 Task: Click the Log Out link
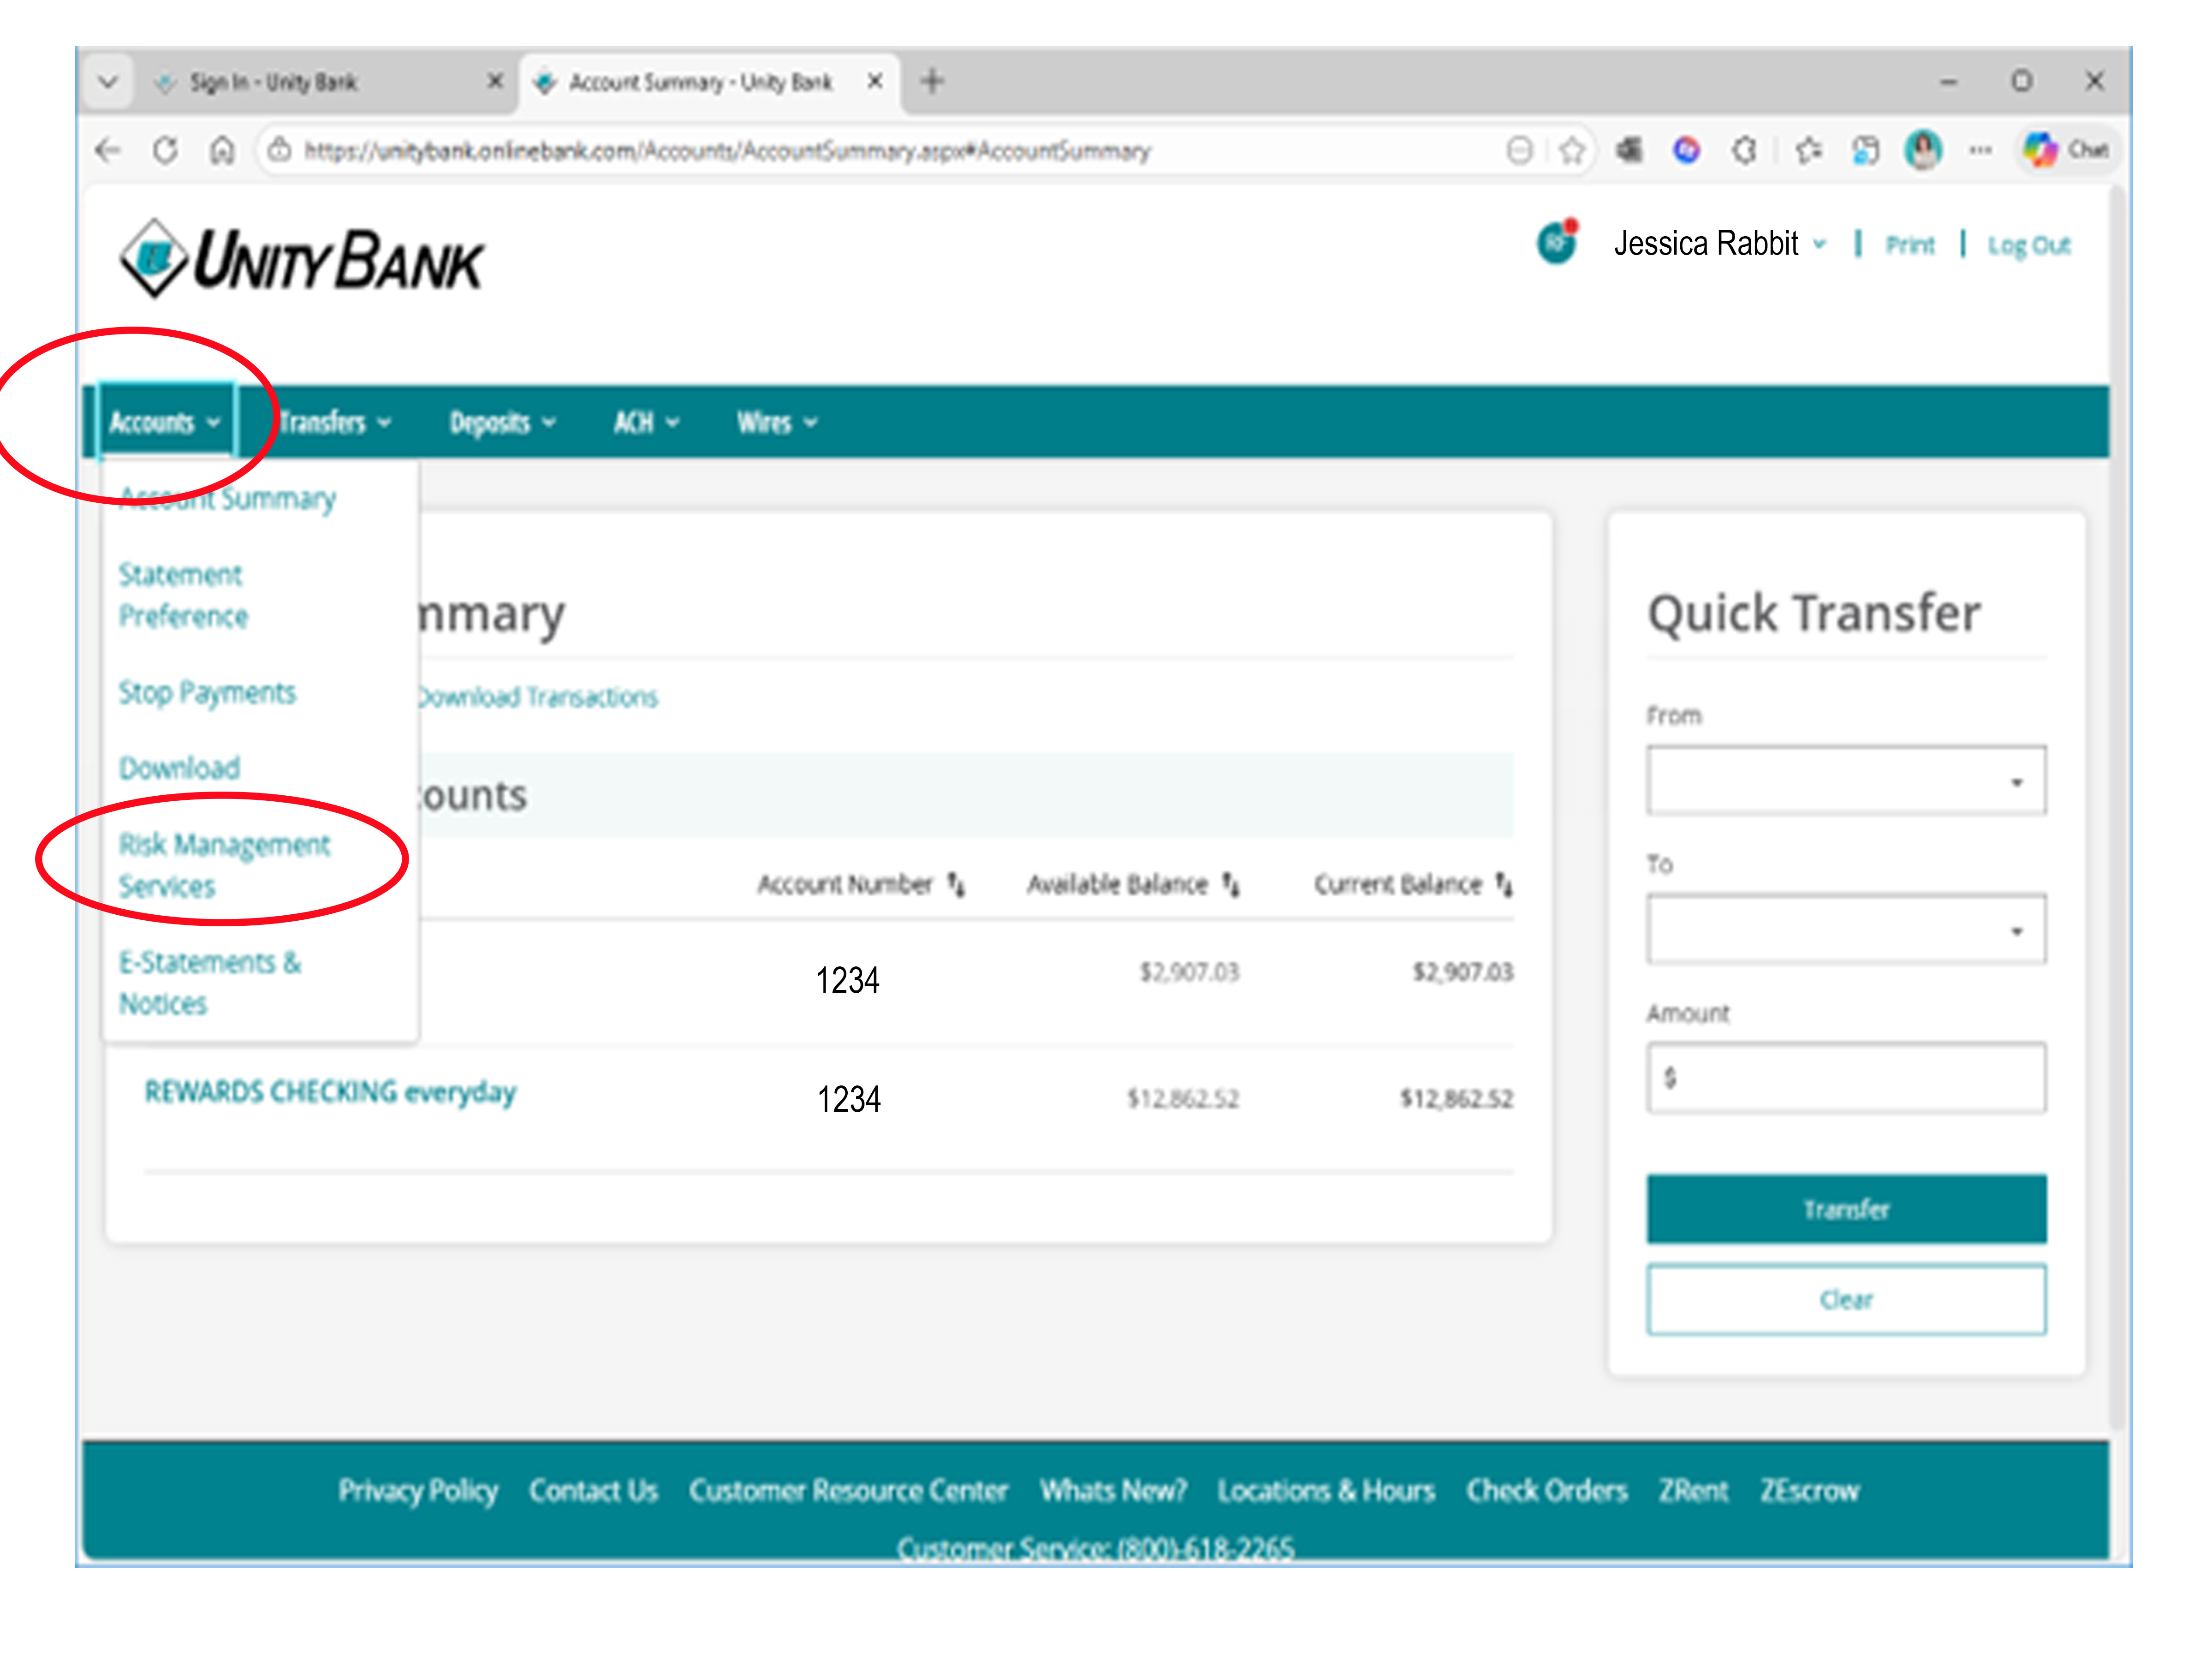click(2028, 245)
